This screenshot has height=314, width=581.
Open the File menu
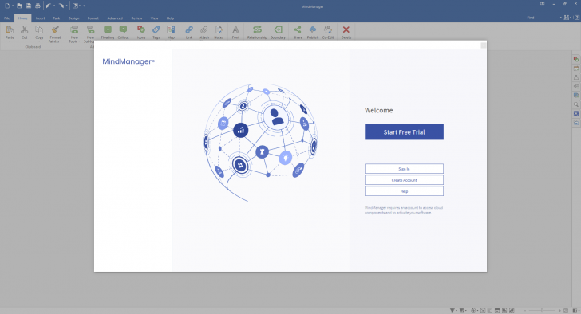pyautogui.click(x=6, y=18)
